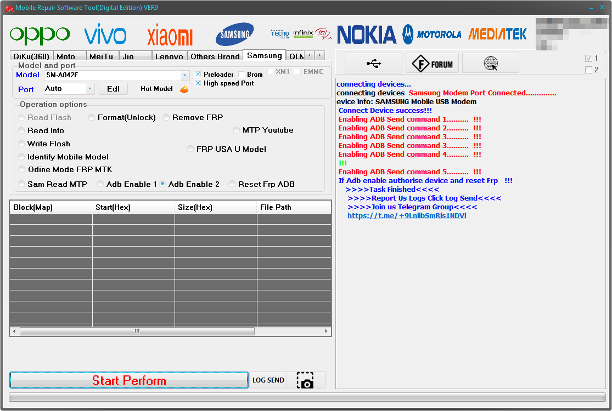Image resolution: width=612 pixels, height=411 pixels.
Task: Show previous brand tabs with left arrow
Action: (x=310, y=55)
